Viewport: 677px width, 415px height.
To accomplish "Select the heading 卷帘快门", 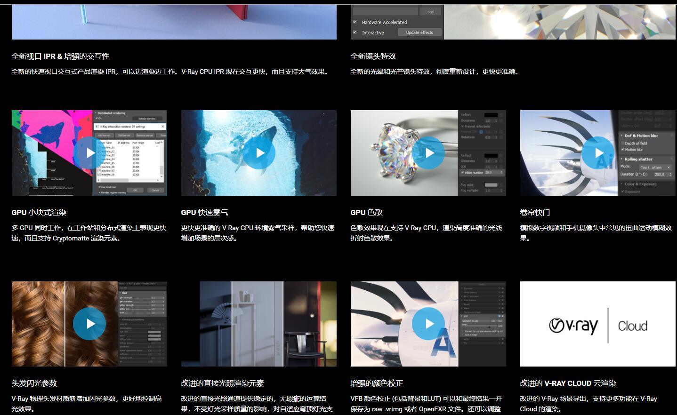I will click(x=535, y=212).
